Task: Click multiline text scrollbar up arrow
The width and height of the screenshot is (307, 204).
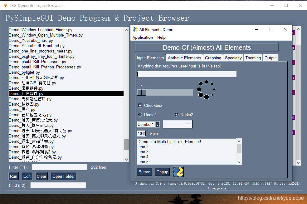Action: click(239, 141)
